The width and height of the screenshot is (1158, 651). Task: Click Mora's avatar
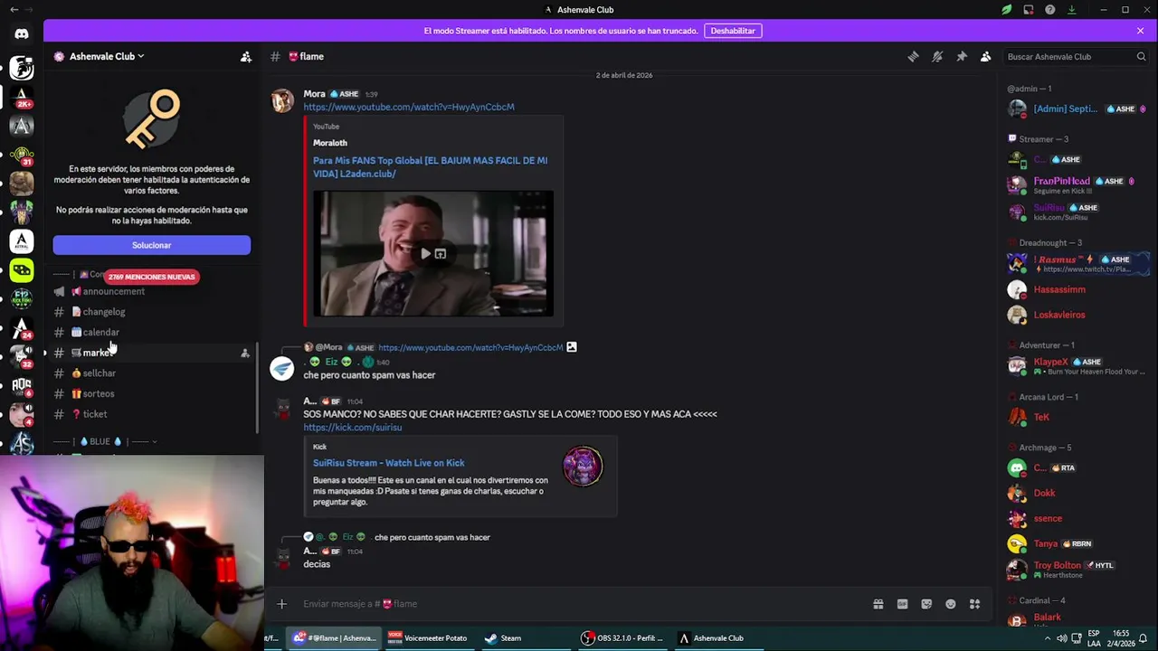(x=282, y=100)
